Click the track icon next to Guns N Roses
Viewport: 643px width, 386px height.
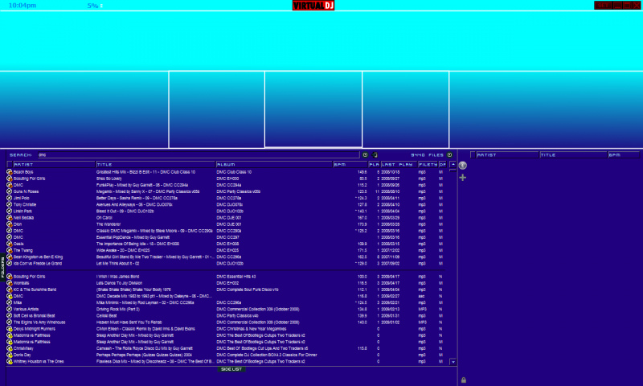9,191
